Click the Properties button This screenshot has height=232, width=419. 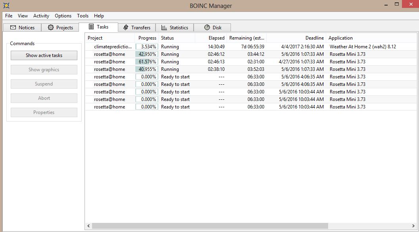click(x=44, y=112)
